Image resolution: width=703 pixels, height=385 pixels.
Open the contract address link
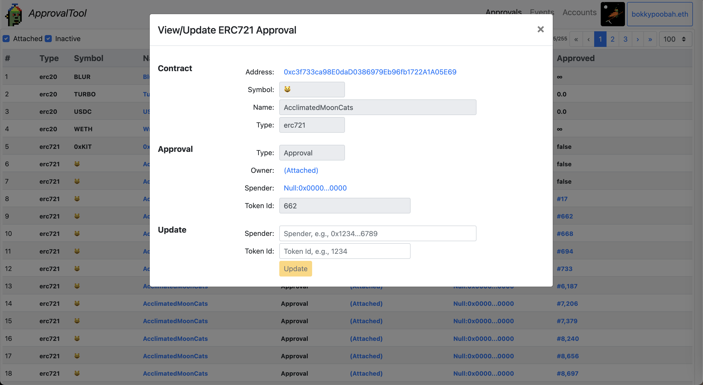[370, 72]
